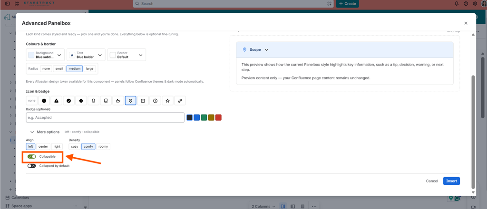Set align to center

click(43, 146)
